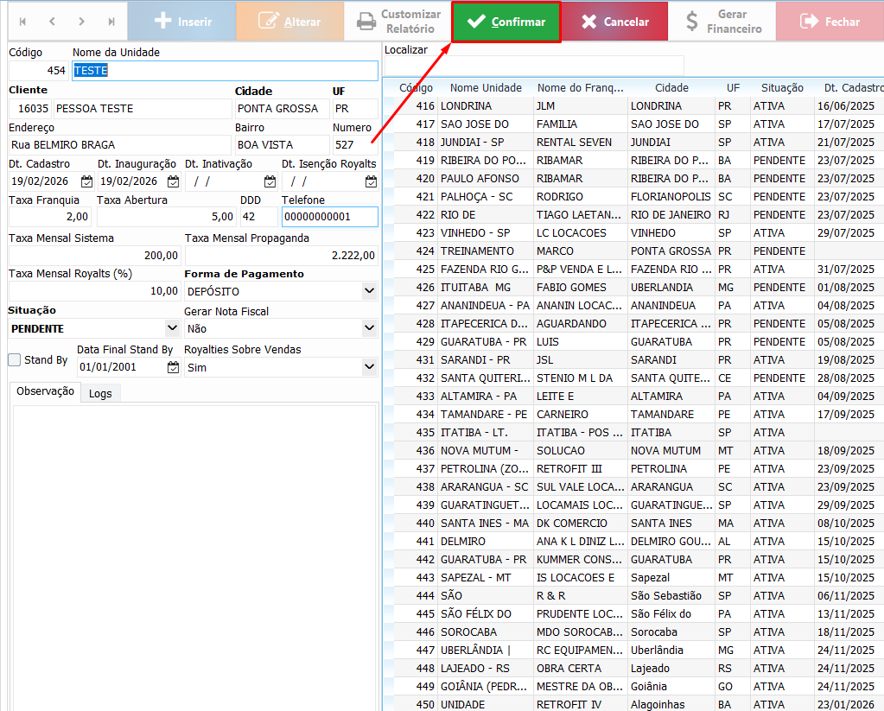Open calendar for Dt. Isenção Royalts
This screenshot has height=711, width=884.
click(371, 181)
